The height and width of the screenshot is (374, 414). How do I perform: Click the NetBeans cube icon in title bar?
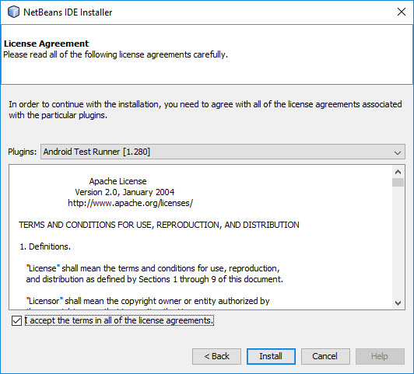tap(13, 12)
